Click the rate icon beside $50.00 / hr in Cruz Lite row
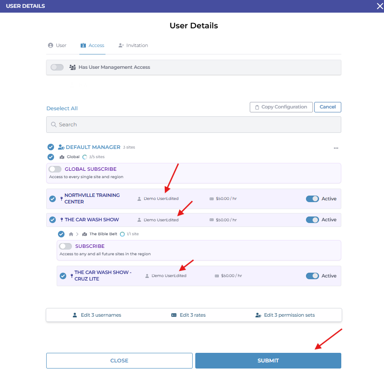The image size is (384, 372). (x=217, y=276)
